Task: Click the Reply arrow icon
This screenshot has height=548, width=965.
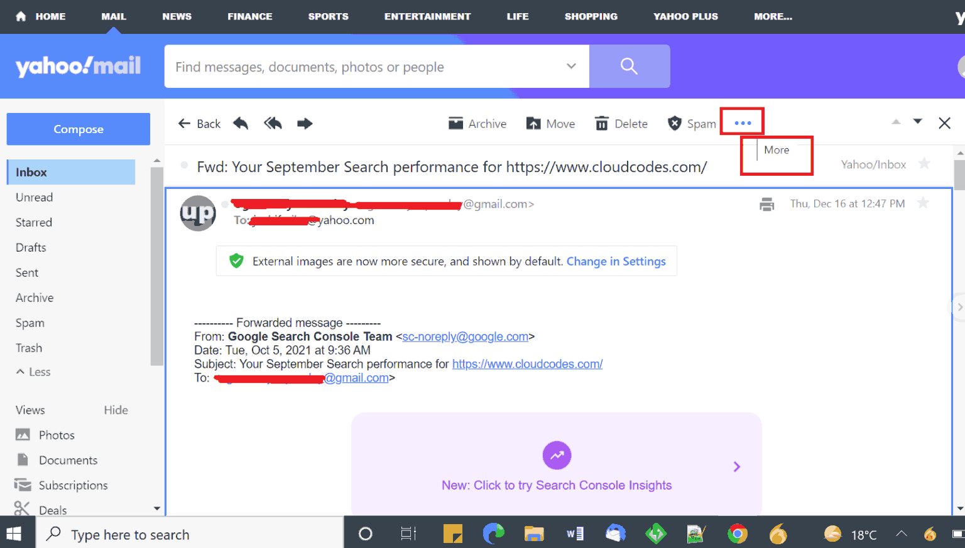Action: coord(241,123)
